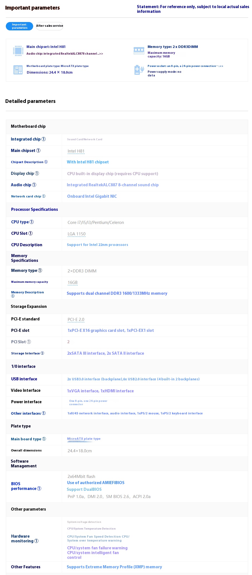
Task: Click the CPU Description label
Action: pyautogui.click(x=27, y=245)
